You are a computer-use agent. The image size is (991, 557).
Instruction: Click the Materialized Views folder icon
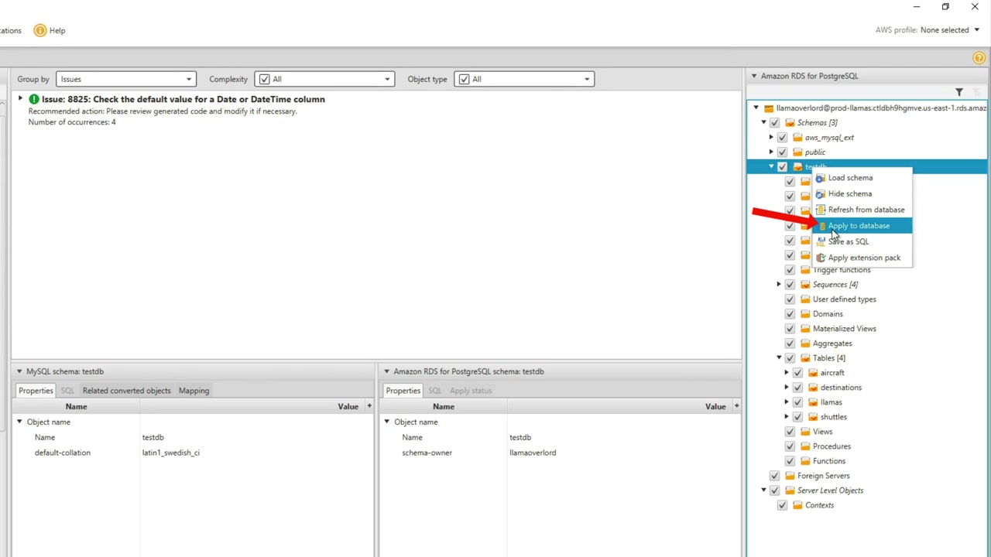coord(805,329)
